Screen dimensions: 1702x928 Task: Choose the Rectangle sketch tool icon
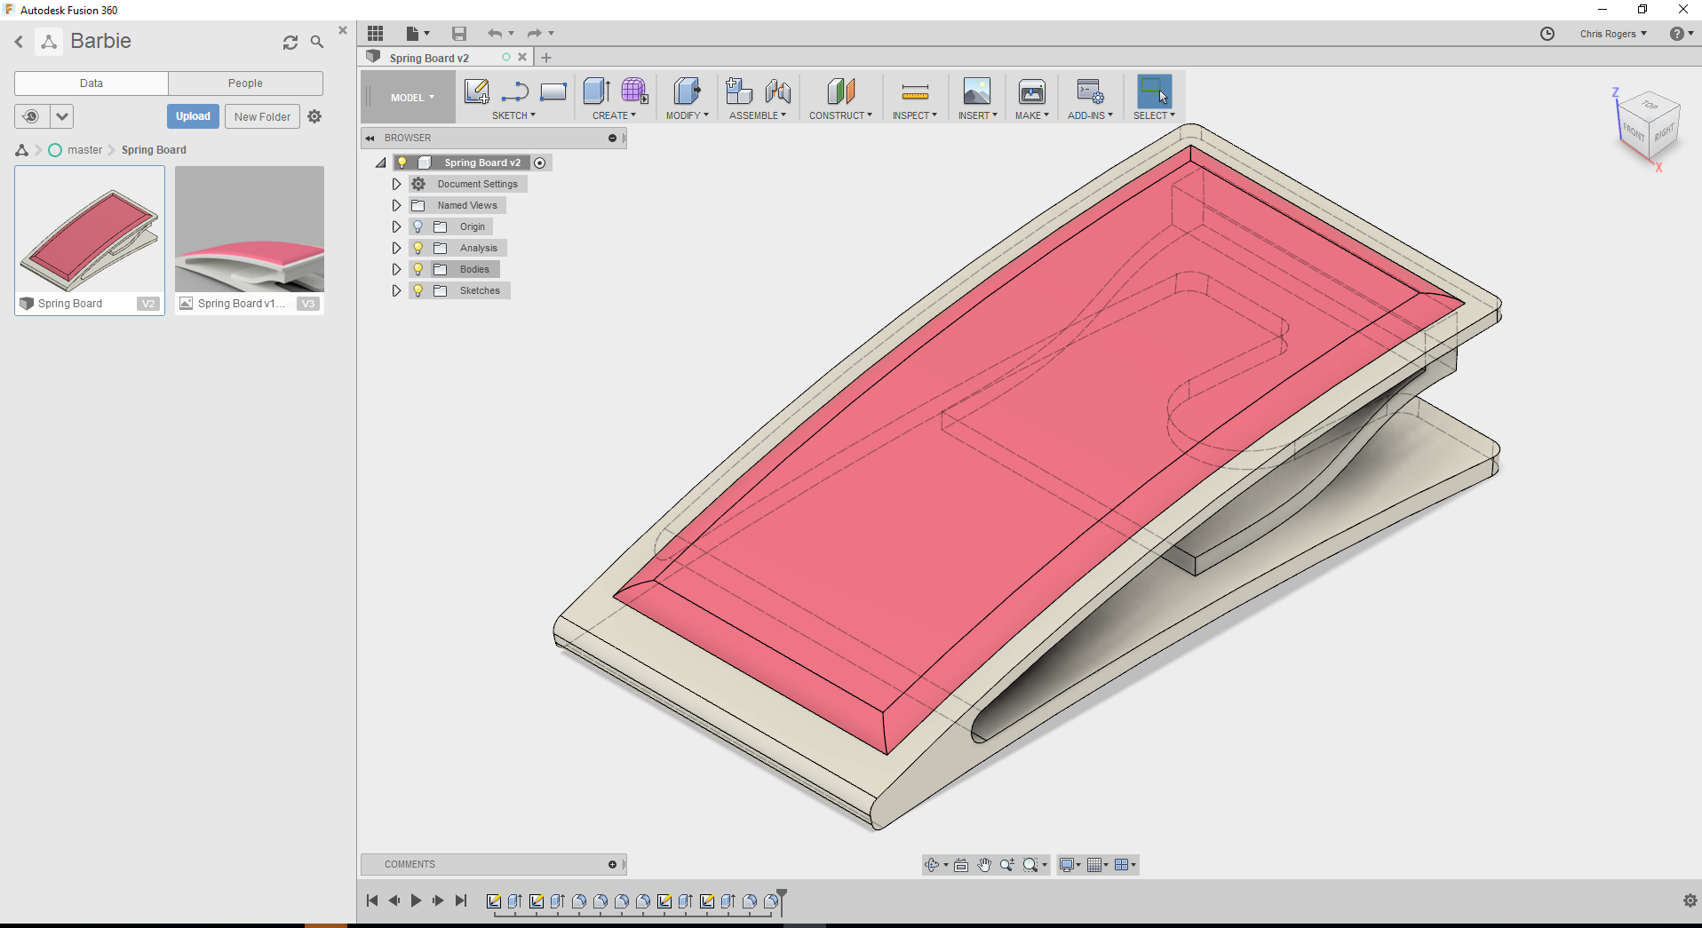[x=553, y=91]
